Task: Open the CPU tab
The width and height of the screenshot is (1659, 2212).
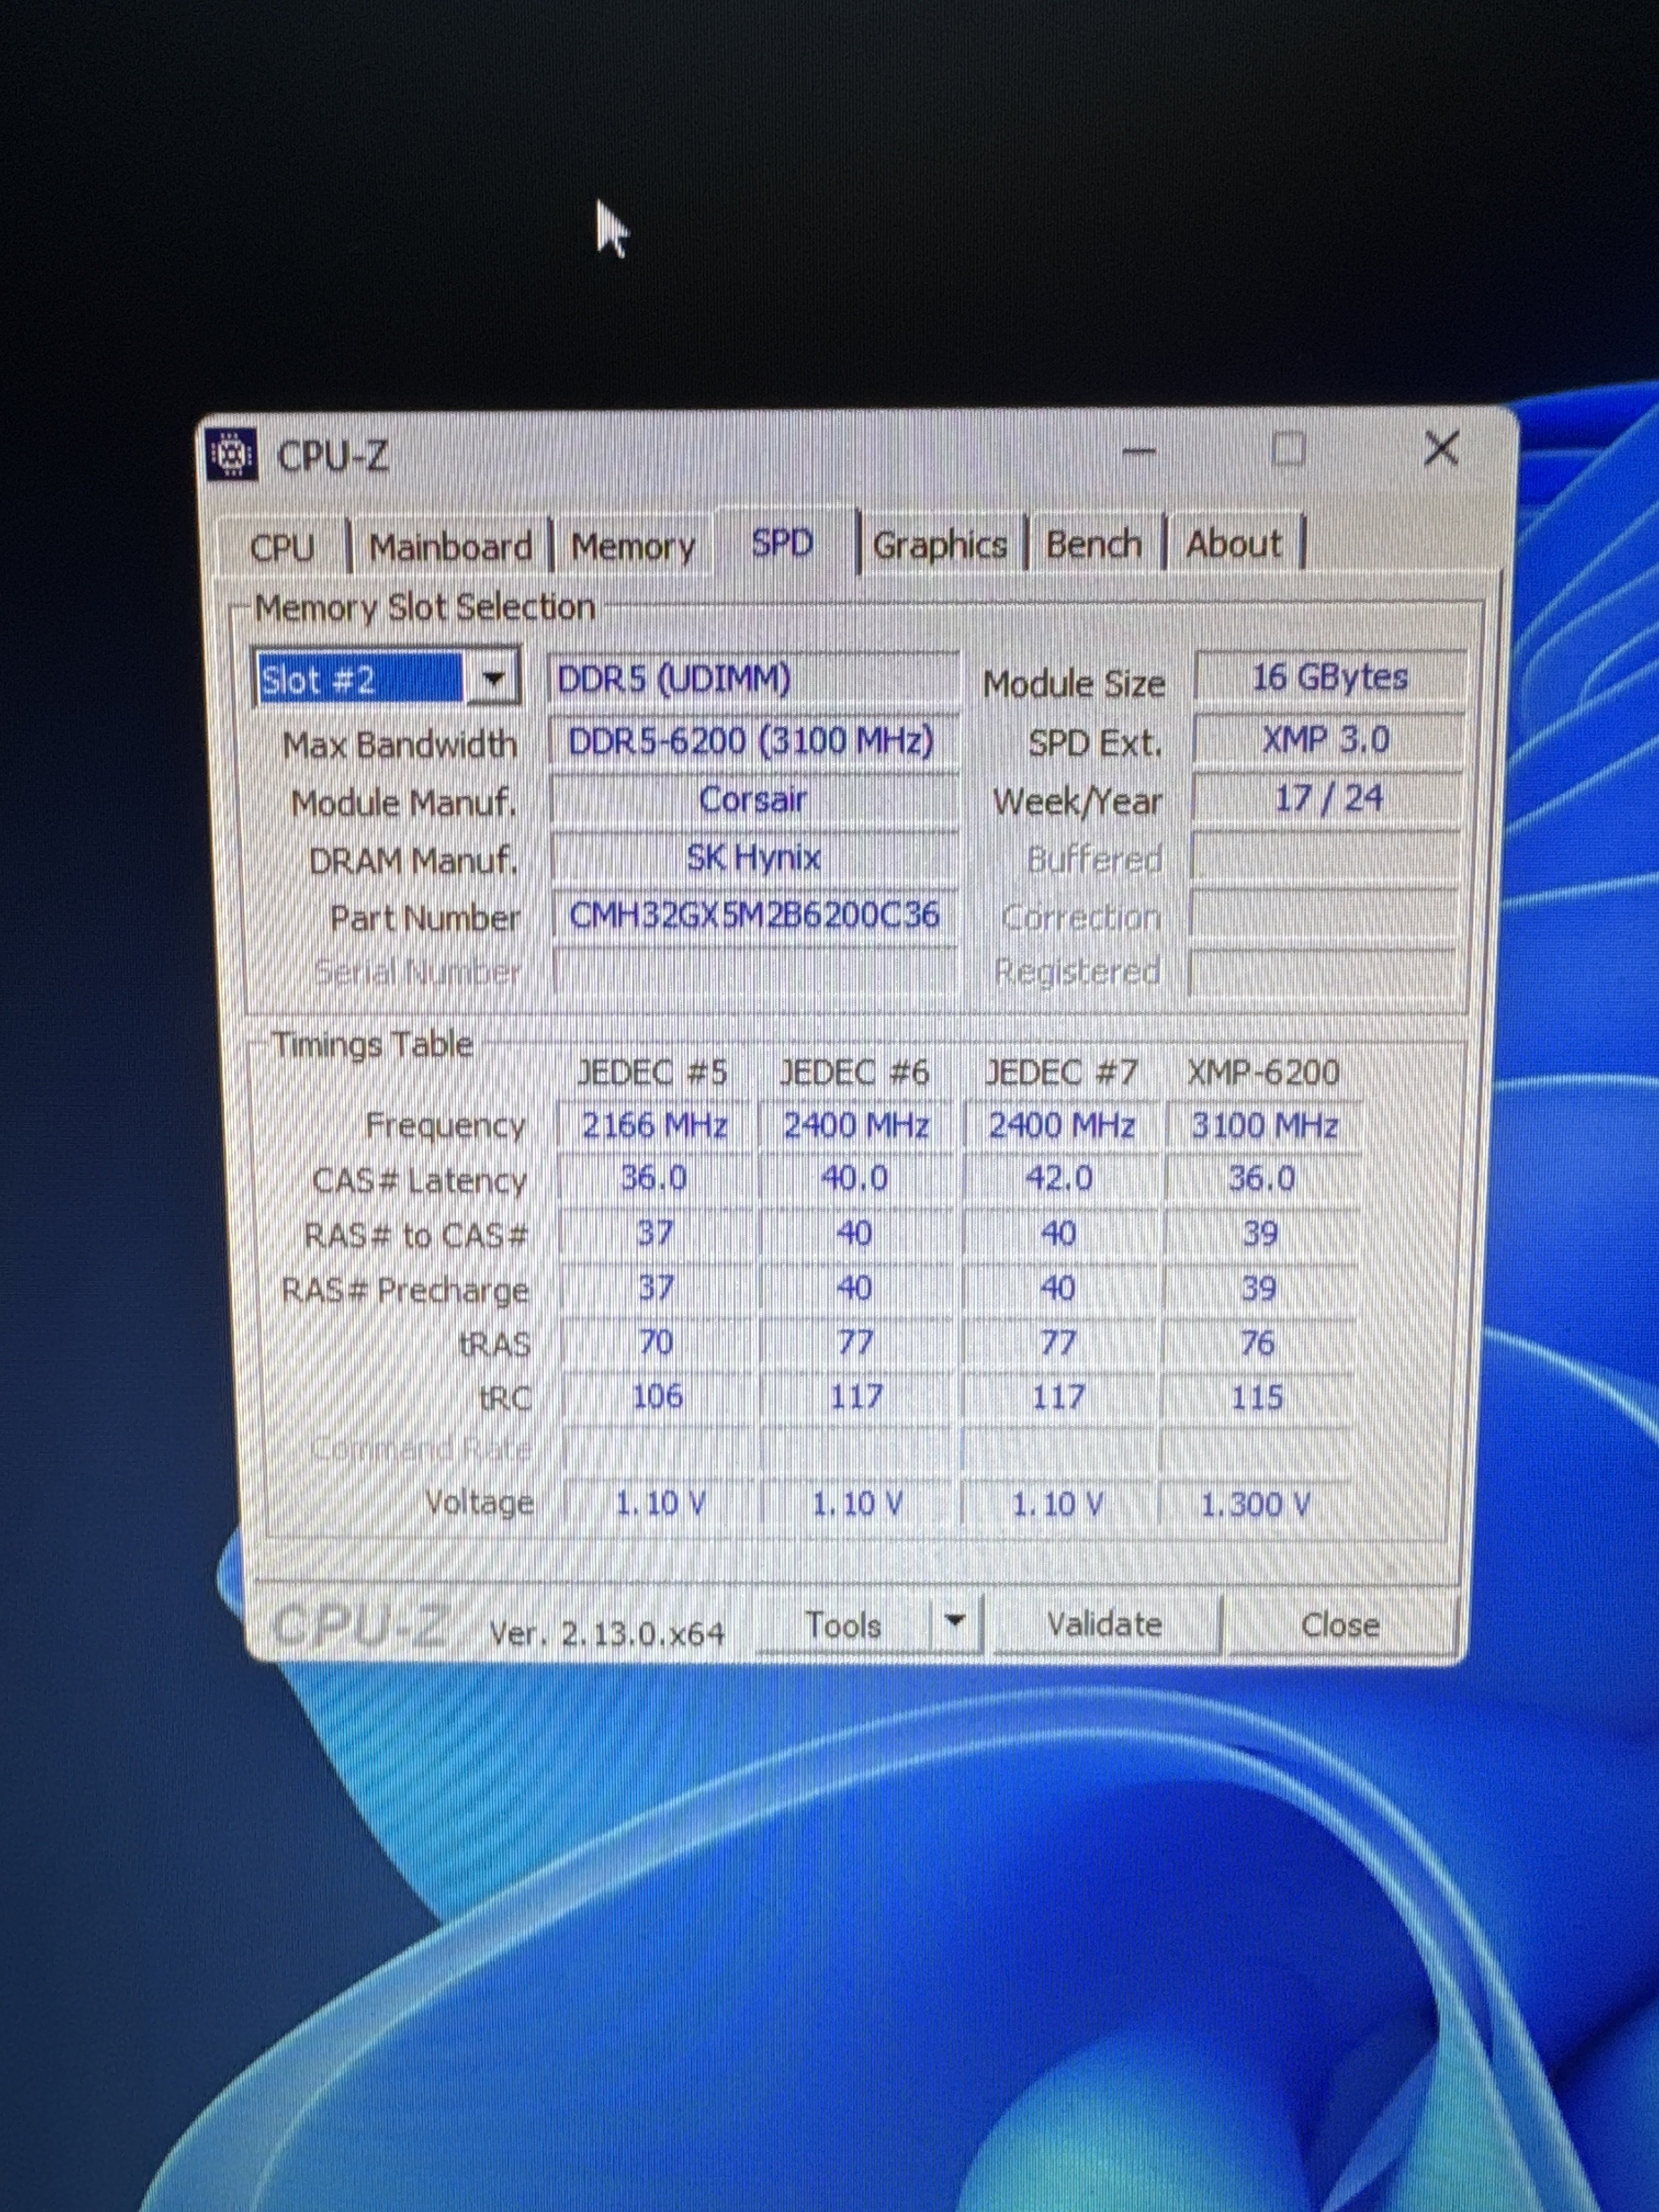Action: tap(282, 547)
